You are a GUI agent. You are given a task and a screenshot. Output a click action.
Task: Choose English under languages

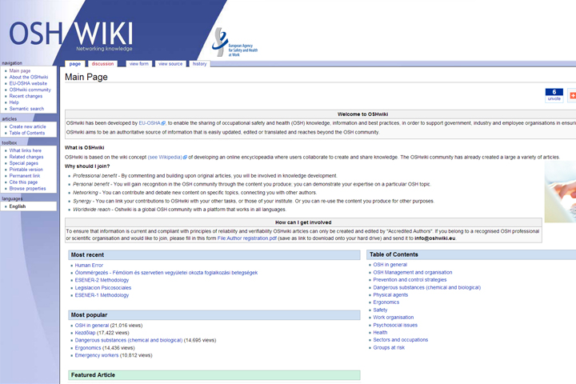click(x=18, y=206)
